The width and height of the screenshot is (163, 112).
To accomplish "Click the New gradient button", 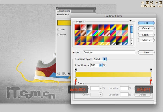I will (144, 52).
